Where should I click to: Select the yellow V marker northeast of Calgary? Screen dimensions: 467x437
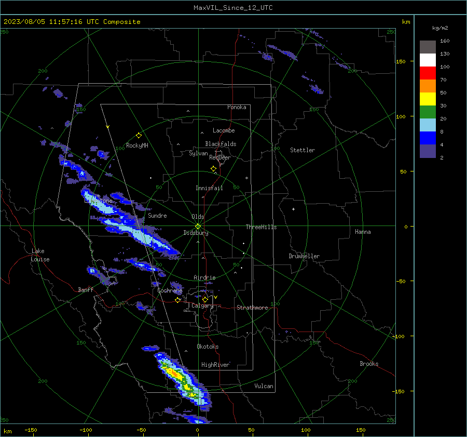(x=216, y=297)
